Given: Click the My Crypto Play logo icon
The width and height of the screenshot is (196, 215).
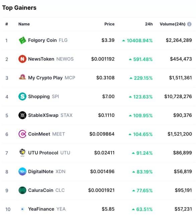Looking at the screenshot, I should 22,77.
